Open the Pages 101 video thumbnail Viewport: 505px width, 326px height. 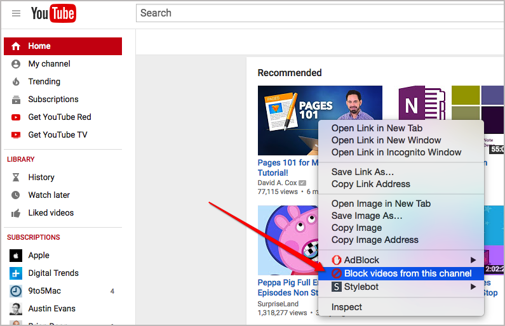coord(288,121)
